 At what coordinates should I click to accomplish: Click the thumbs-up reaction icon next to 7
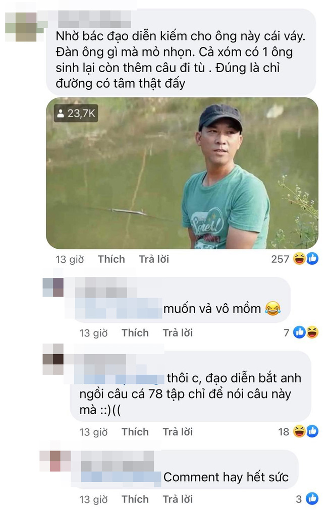[299, 333]
